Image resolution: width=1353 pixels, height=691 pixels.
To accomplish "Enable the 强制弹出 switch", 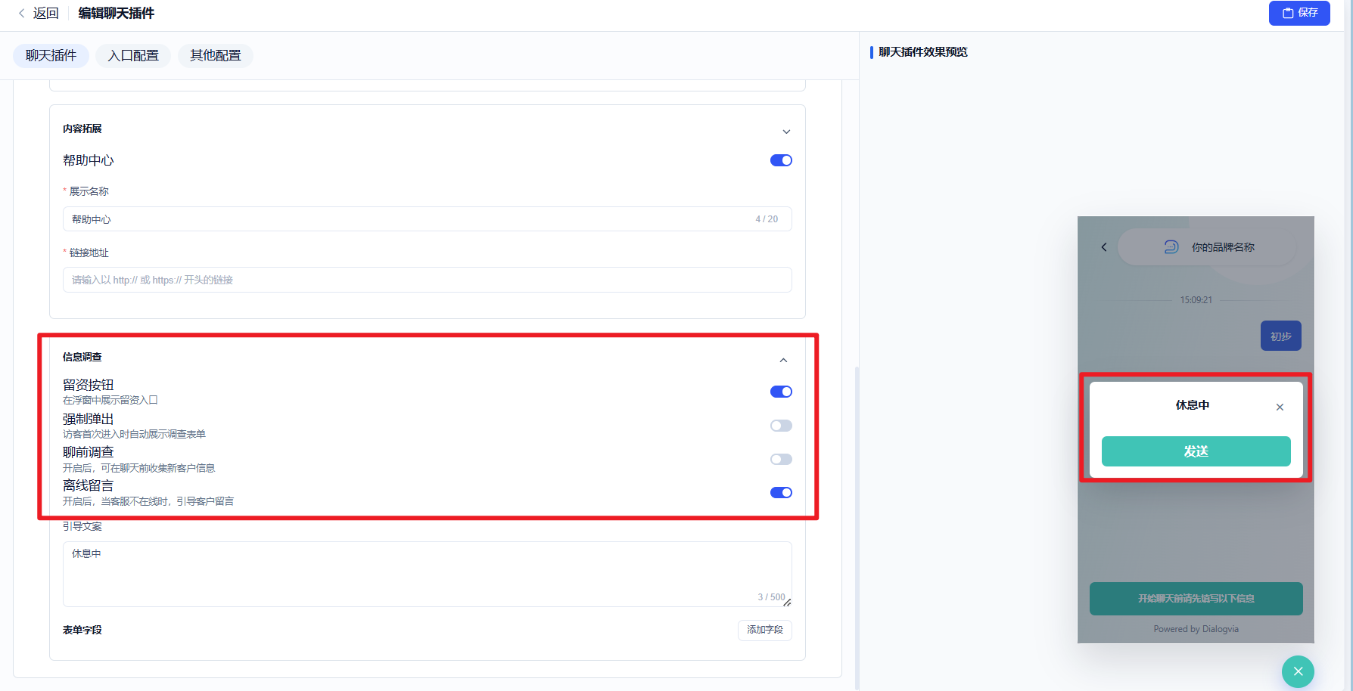I will pos(781,426).
